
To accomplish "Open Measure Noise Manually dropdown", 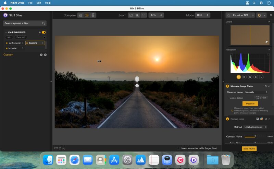I will [256, 92].
